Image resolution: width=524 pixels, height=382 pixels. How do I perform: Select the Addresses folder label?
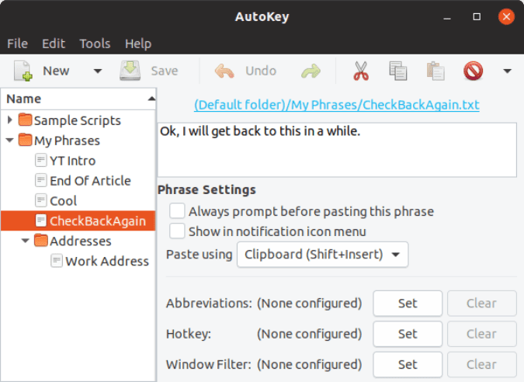pyautogui.click(x=81, y=241)
